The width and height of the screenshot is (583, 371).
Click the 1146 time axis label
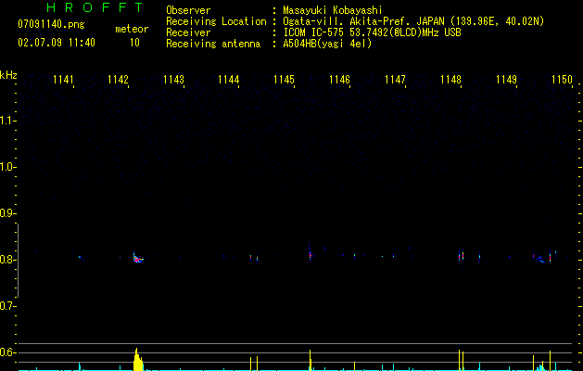(339, 80)
